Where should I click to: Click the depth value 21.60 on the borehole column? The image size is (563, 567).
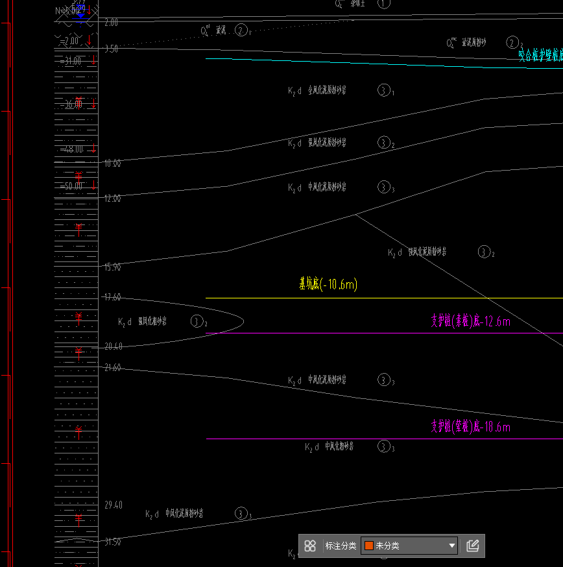coord(112,368)
